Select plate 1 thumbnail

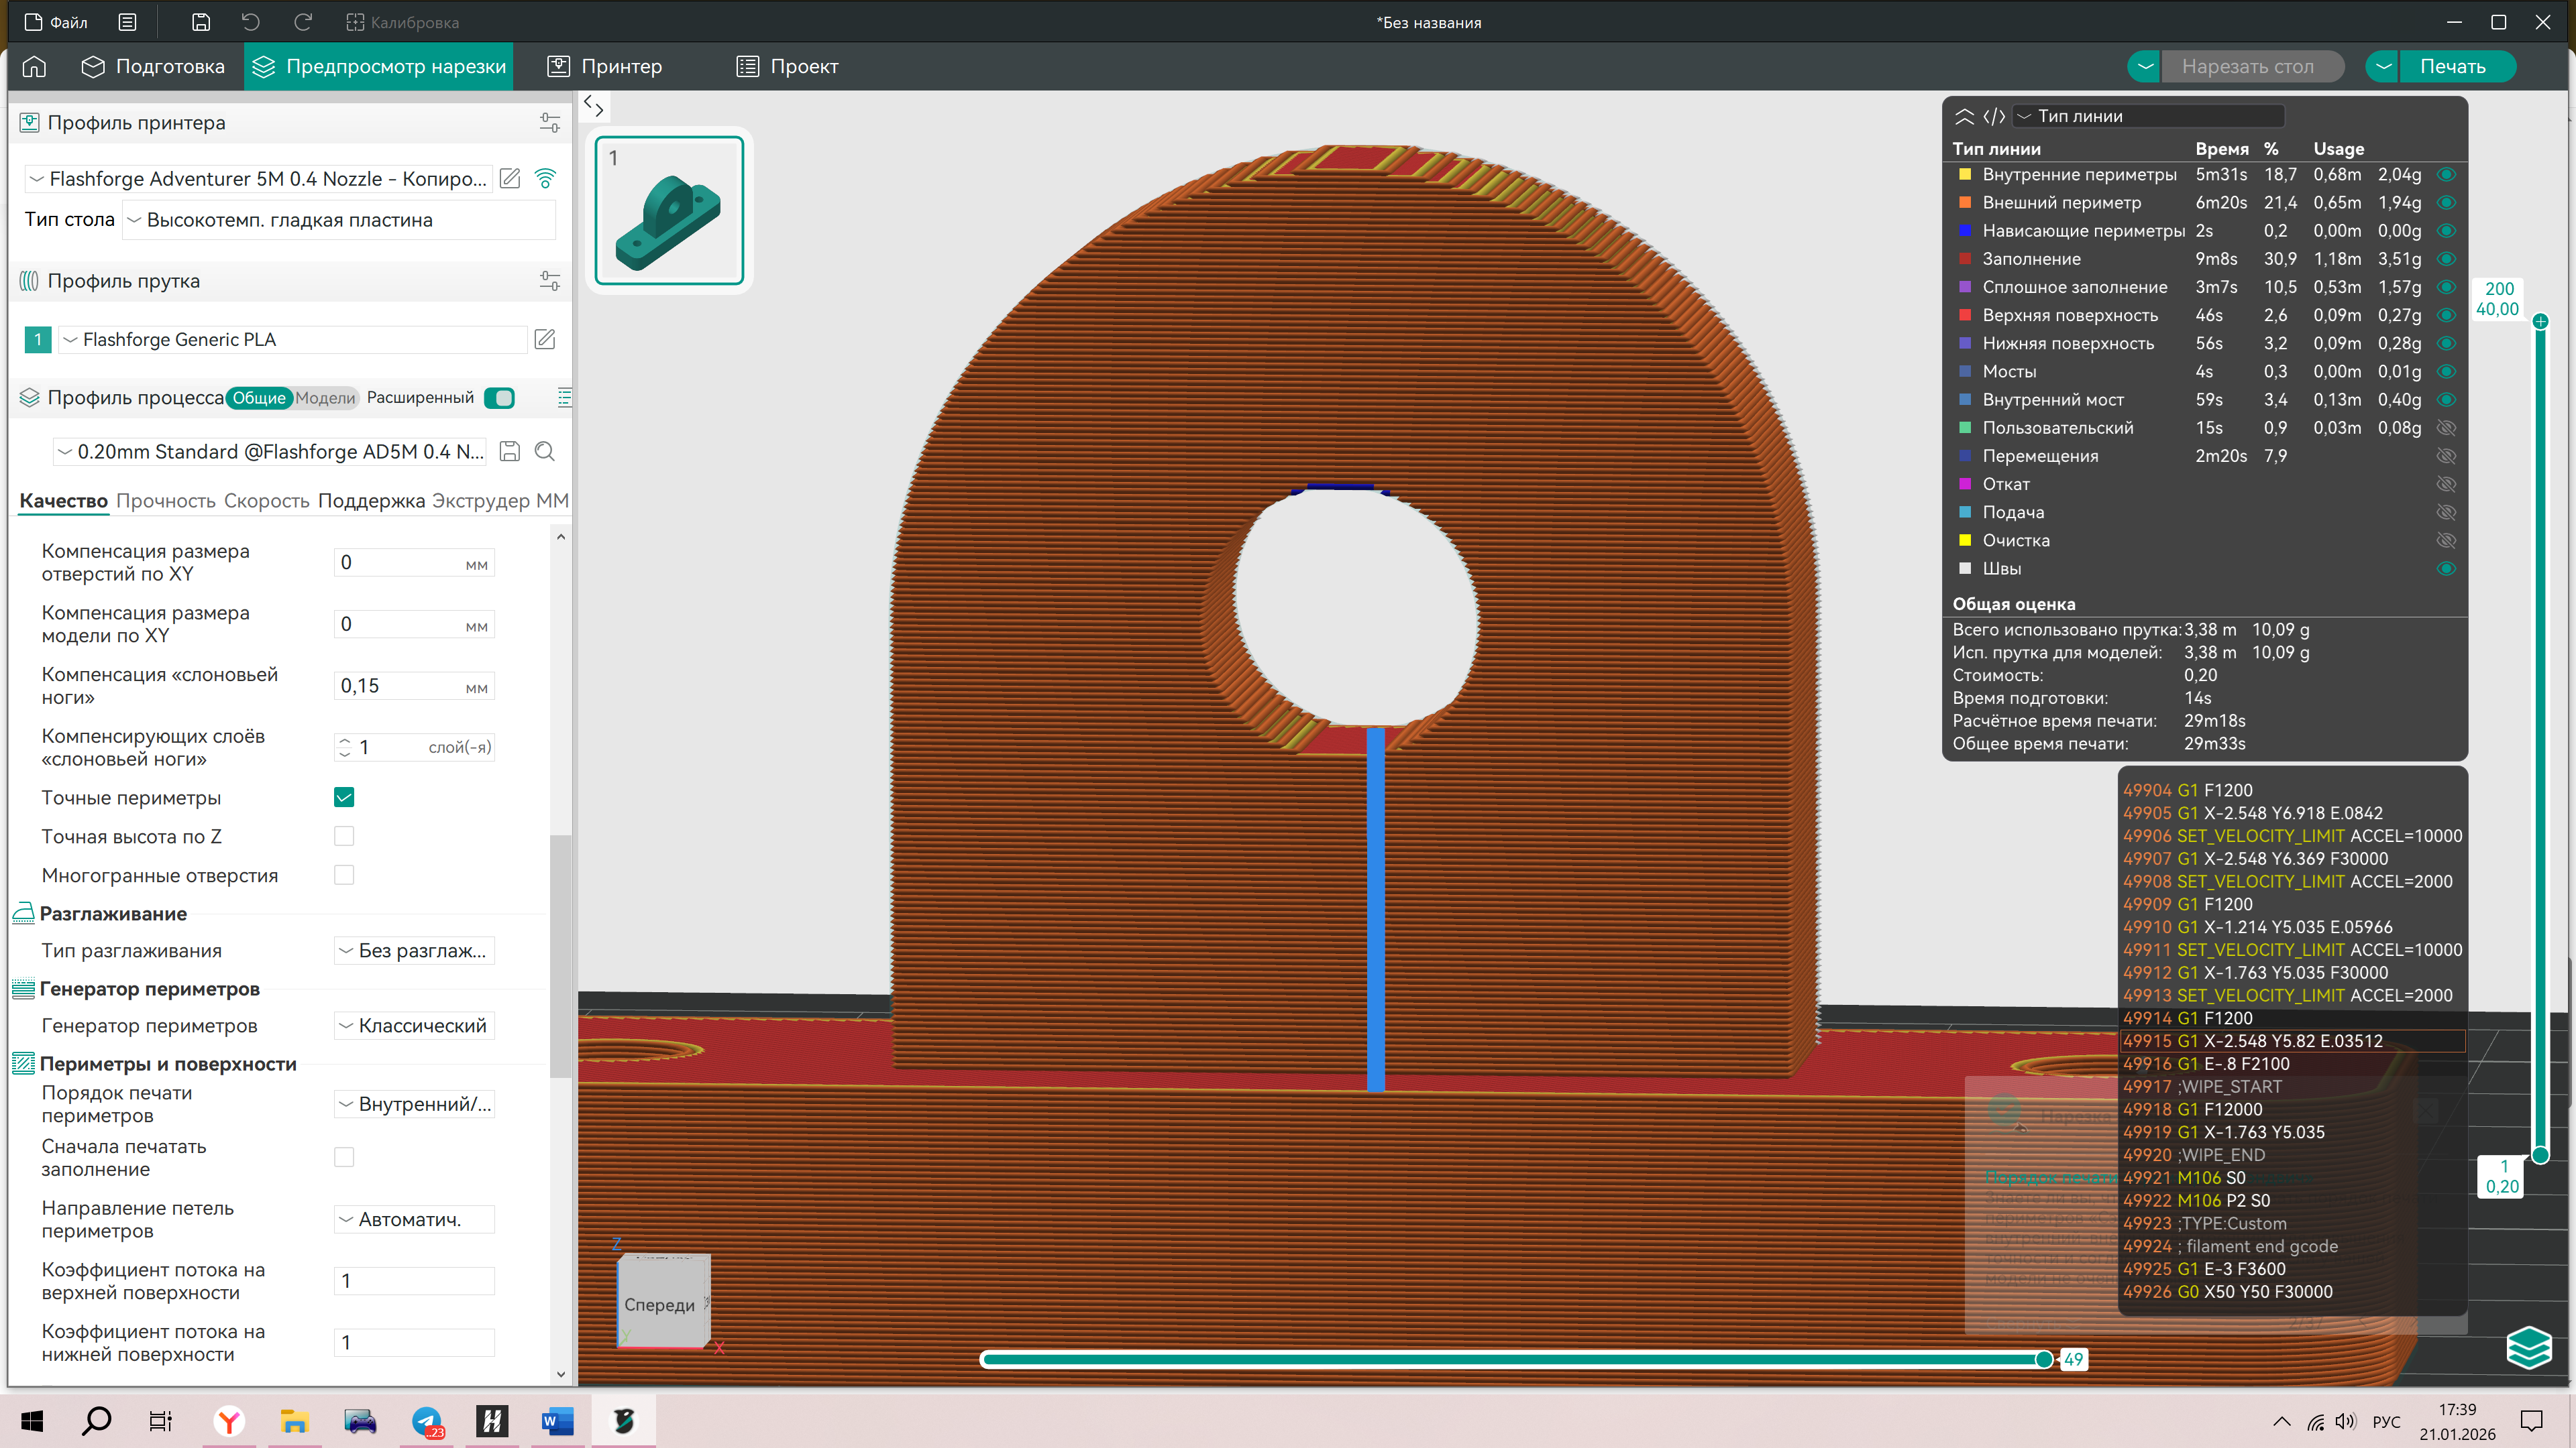pyautogui.click(x=669, y=211)
